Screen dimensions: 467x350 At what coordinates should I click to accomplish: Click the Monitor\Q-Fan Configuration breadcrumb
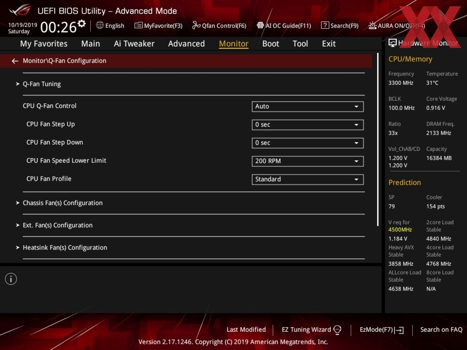point(64,61)
